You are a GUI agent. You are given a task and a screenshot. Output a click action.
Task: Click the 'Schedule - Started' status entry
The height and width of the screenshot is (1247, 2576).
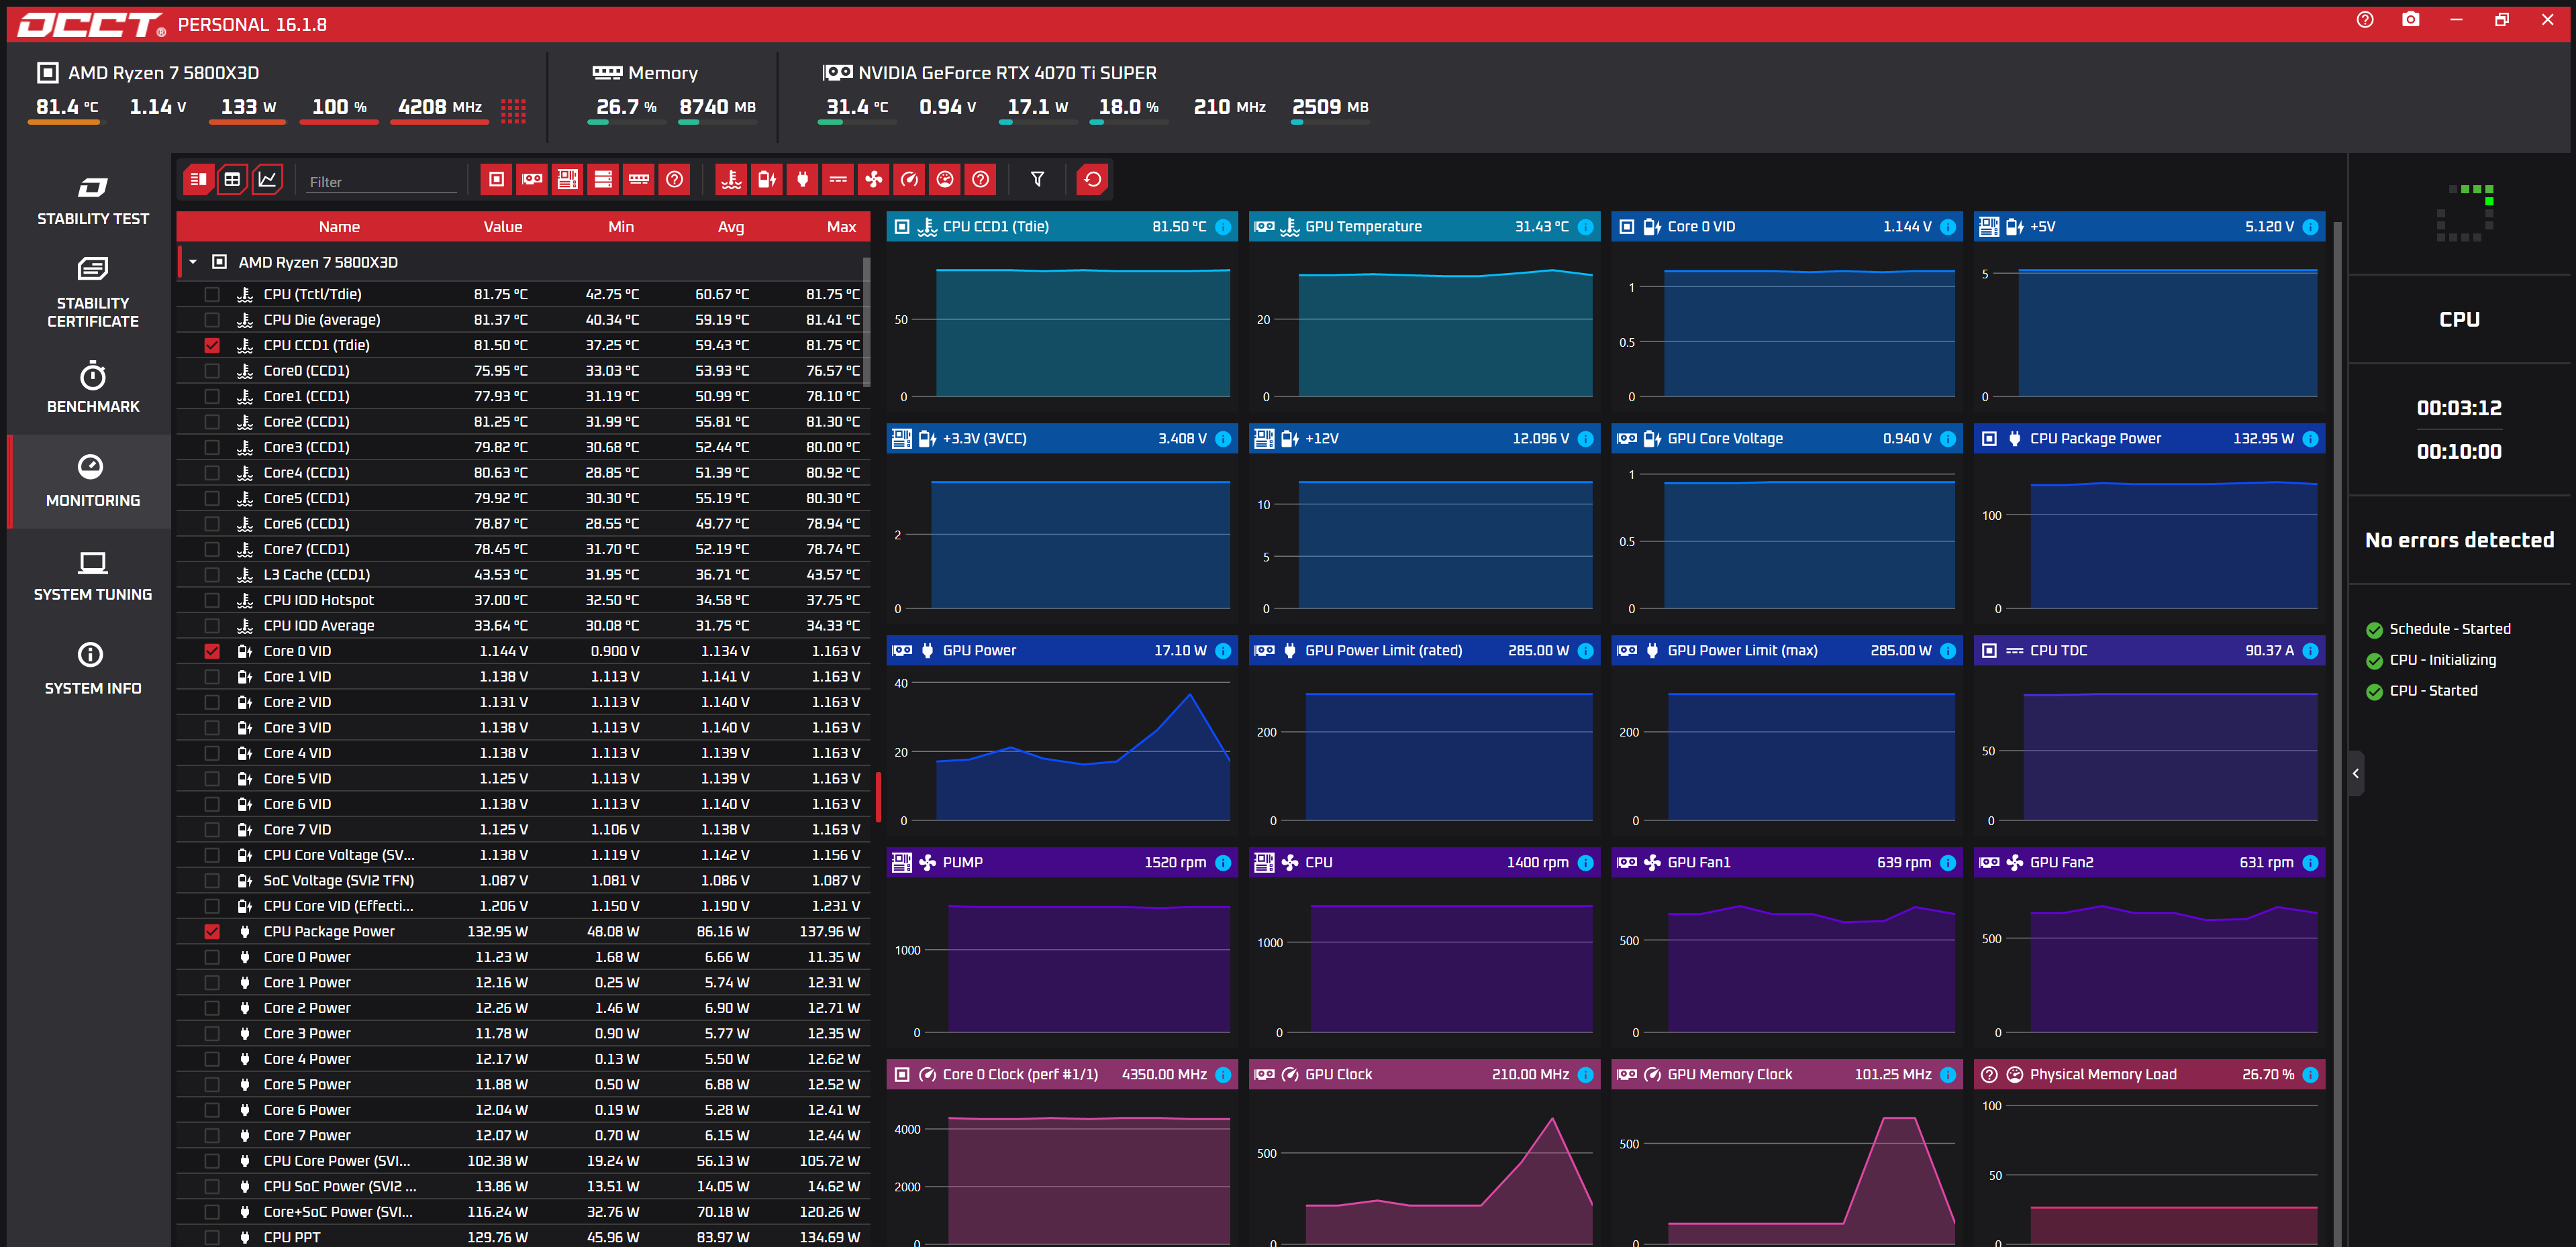click(x=2438, y=629)
